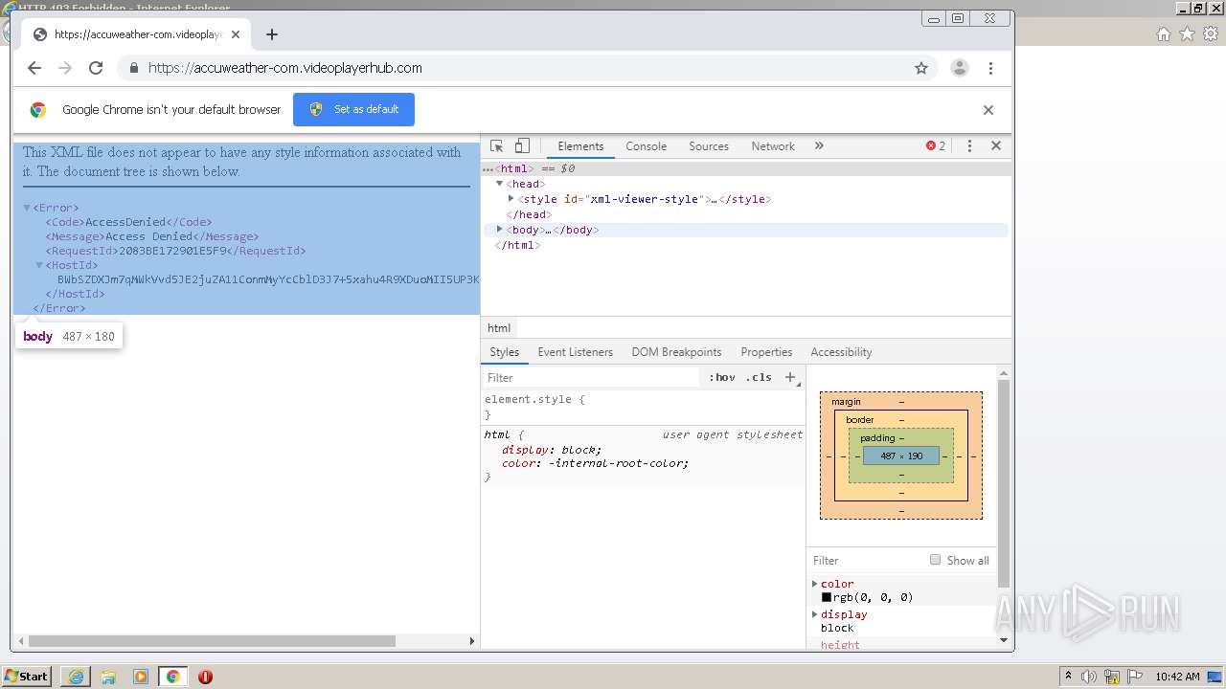Click the red stop icon in taskbar
This screenshot has width=1226, height=689.
coord(205,677)
